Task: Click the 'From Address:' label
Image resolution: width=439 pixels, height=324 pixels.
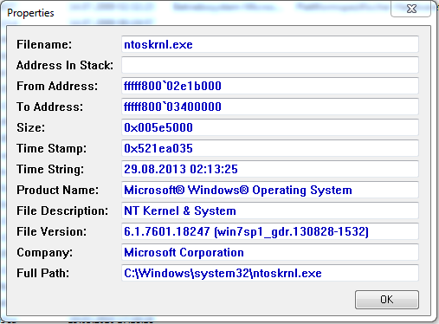Action: click(x=57, y=86)
